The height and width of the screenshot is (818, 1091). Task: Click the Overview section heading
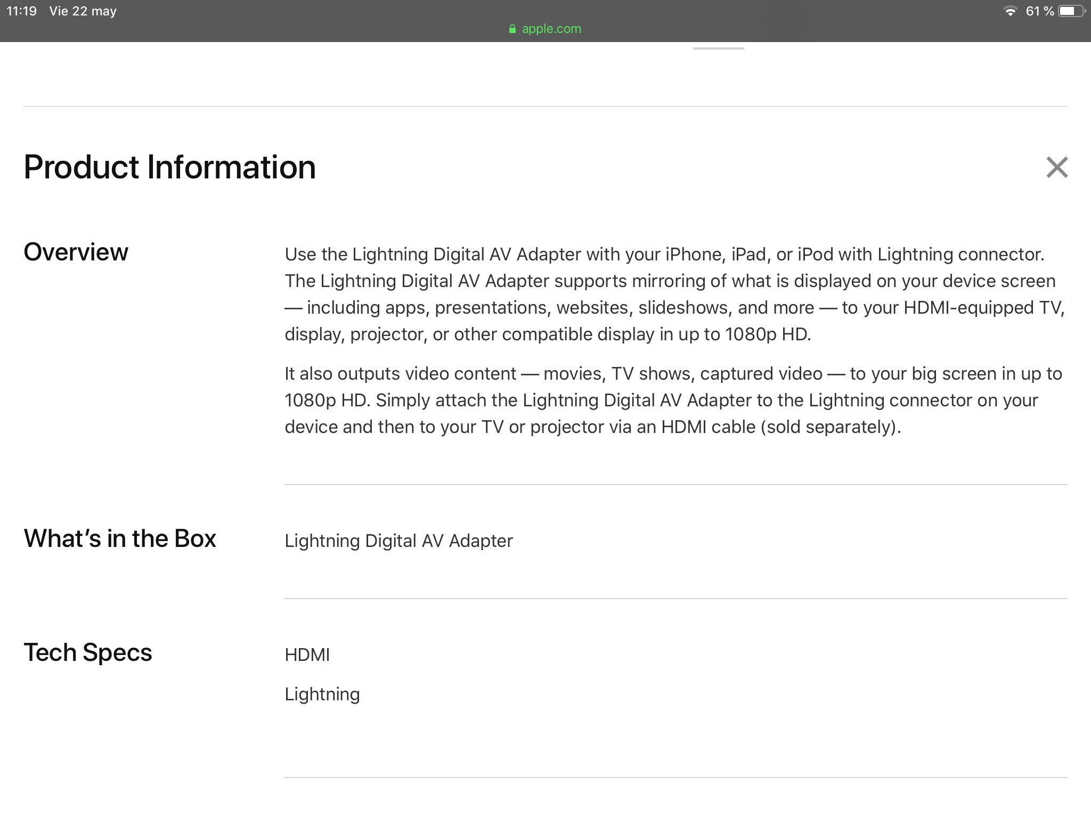tap(76, 252)
